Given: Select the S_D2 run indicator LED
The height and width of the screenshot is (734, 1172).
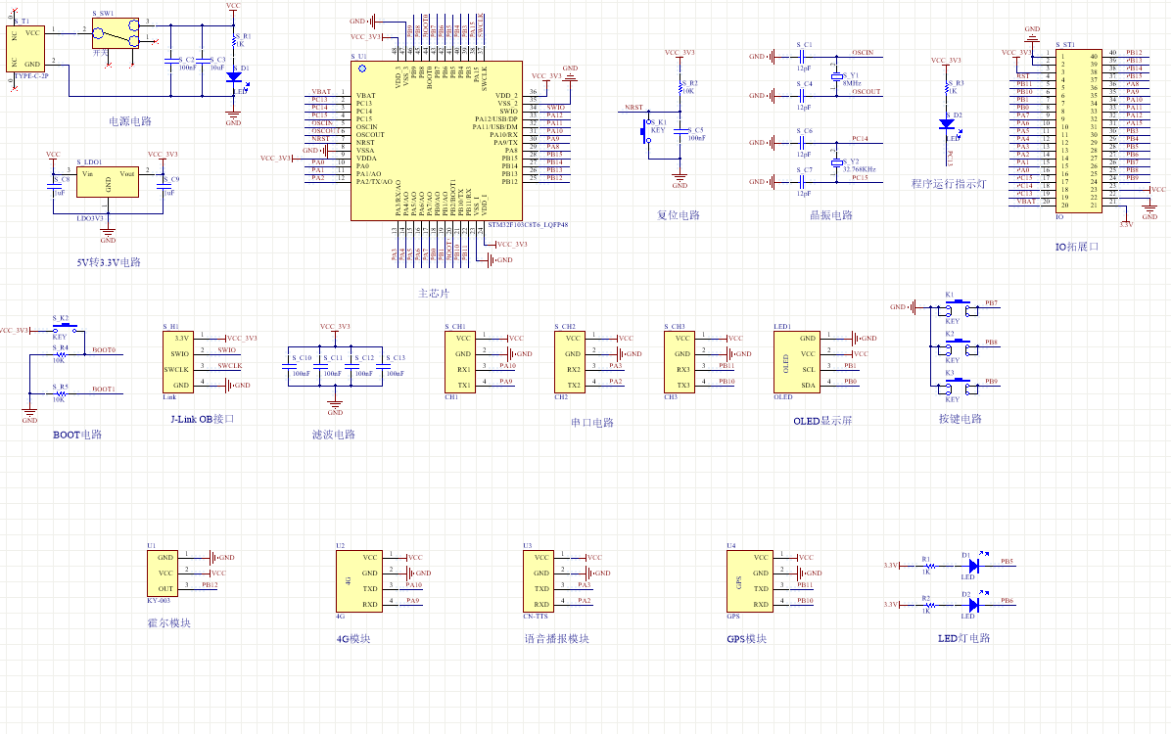Looking at the screenshot, I should coord(946,124).
